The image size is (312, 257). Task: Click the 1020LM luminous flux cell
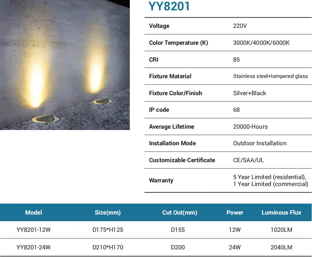(281, 230)
